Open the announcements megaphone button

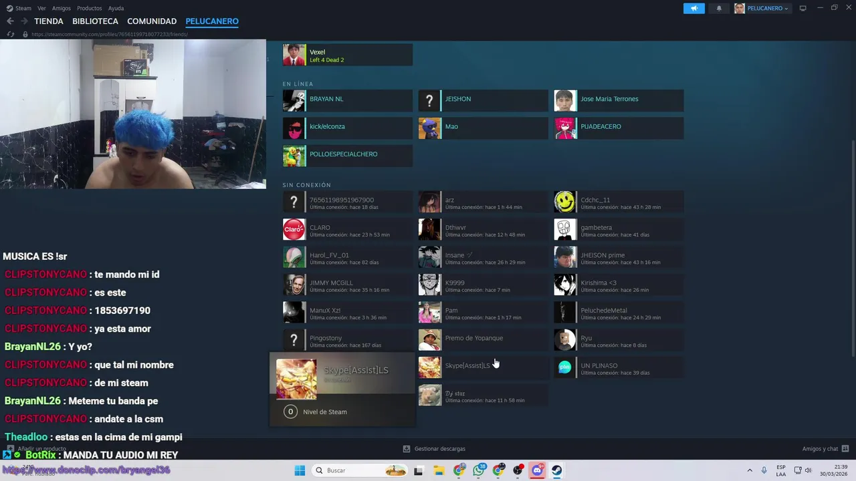tap(693, 8)
